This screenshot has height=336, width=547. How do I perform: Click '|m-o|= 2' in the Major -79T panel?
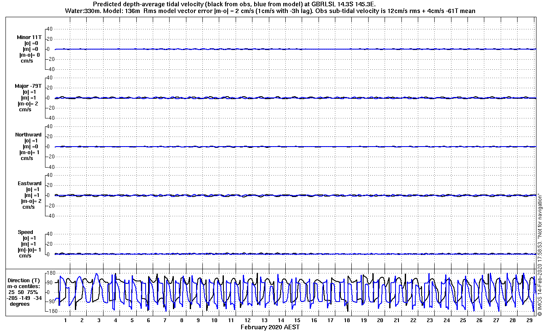29,103
